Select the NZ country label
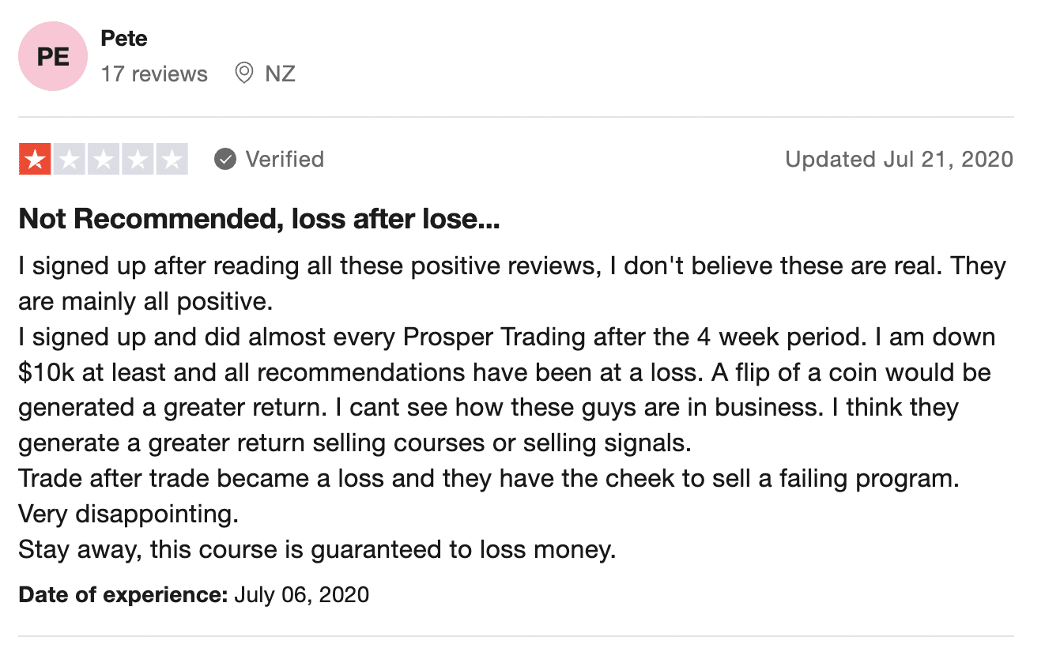 (x=280, y=74)
